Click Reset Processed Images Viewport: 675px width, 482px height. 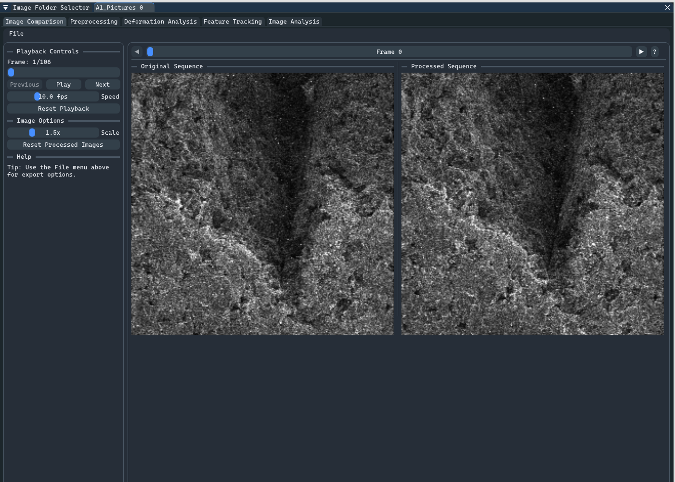tap(63, 144)
